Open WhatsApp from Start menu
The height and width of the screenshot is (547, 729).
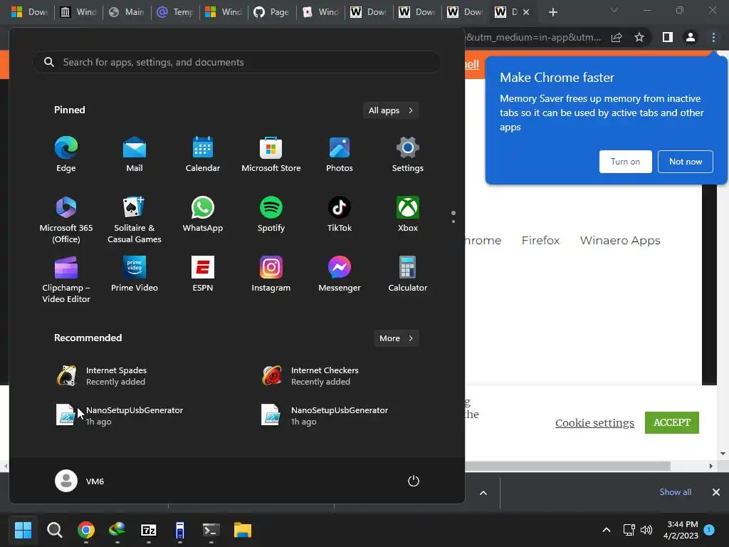click(203, 214)
